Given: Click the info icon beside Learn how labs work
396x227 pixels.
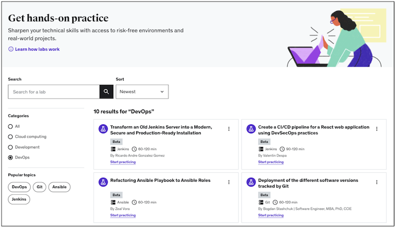Looking at the screenshot, I should 11,49.
